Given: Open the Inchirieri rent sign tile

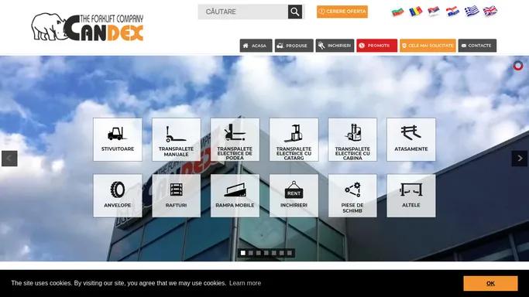Looking at the screenshot, I should [x=294, y=196].
